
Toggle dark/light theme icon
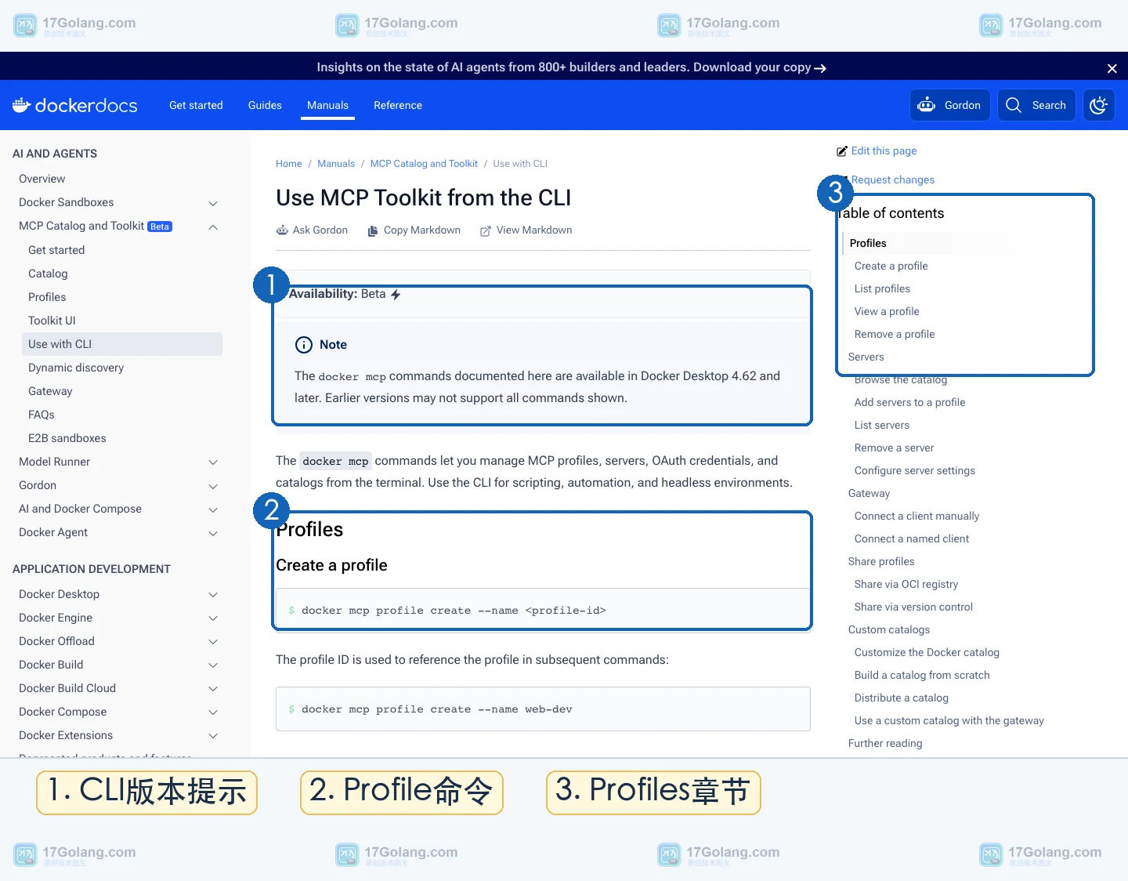(1099, 105)
